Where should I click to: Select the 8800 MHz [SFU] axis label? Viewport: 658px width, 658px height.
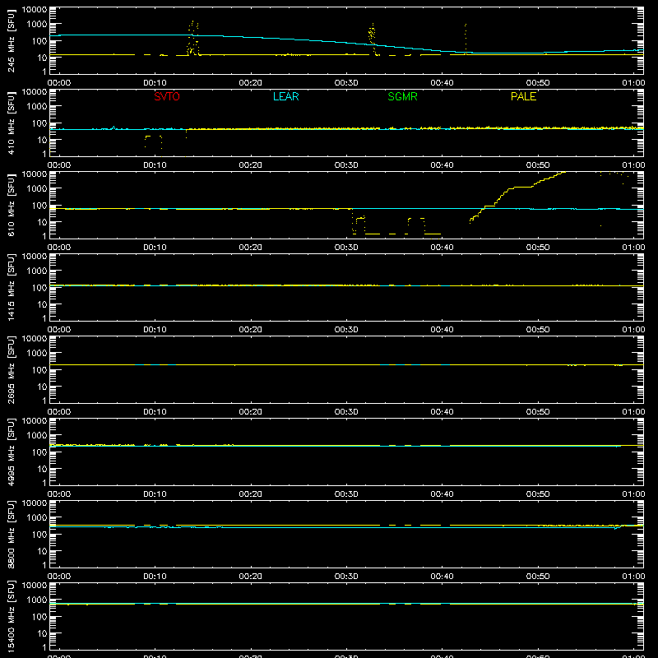pyautogui.click(x=11, y=534)
